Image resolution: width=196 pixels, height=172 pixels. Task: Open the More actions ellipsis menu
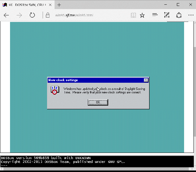click(x=191, y=15)
